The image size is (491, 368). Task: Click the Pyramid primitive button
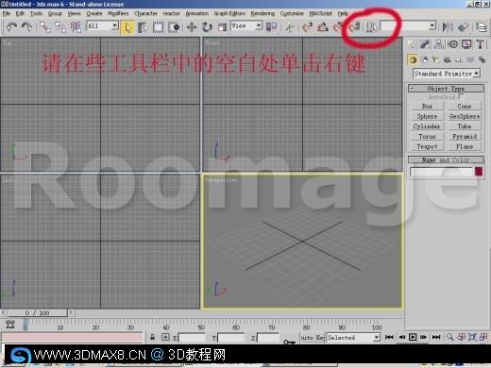click(x=465, y=137)
